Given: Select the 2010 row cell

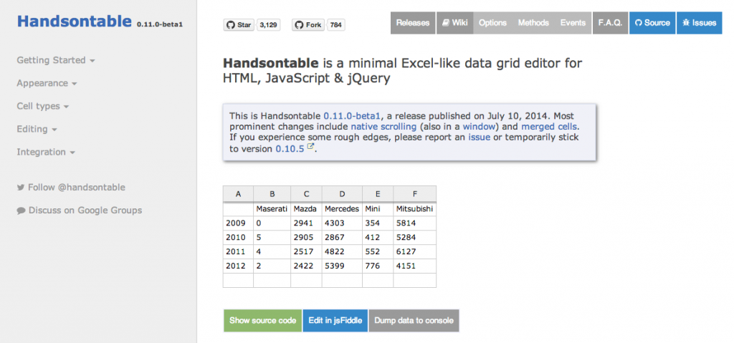Looking at the screenshot, I should tap(238, 238).
